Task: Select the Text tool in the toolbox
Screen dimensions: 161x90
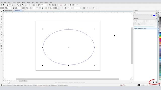Action: pyautogui.click(x=2, y=35)
